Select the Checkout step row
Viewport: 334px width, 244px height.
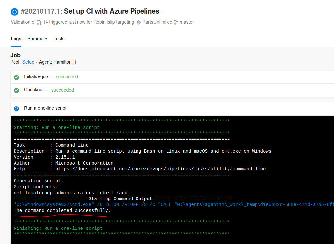pos(172,90)
